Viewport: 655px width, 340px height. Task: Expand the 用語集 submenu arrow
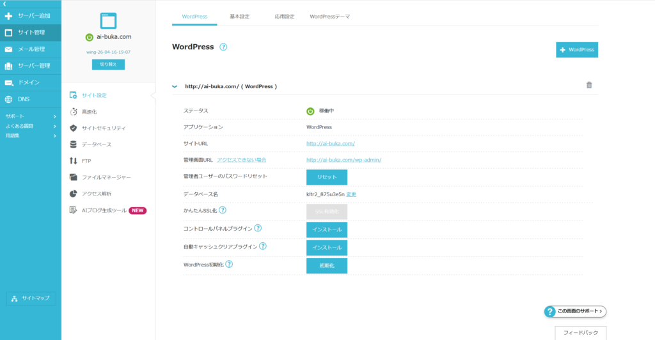(55, 135)
